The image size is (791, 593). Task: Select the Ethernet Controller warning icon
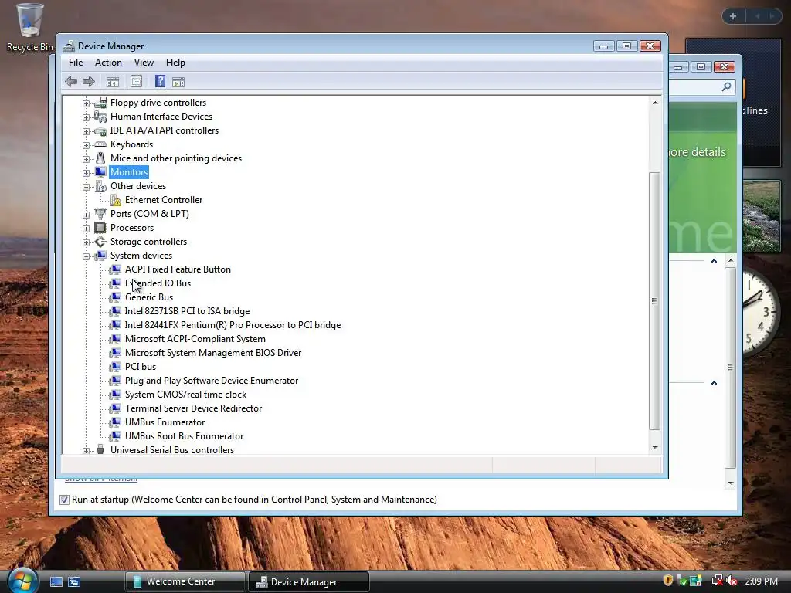point(116,200)
